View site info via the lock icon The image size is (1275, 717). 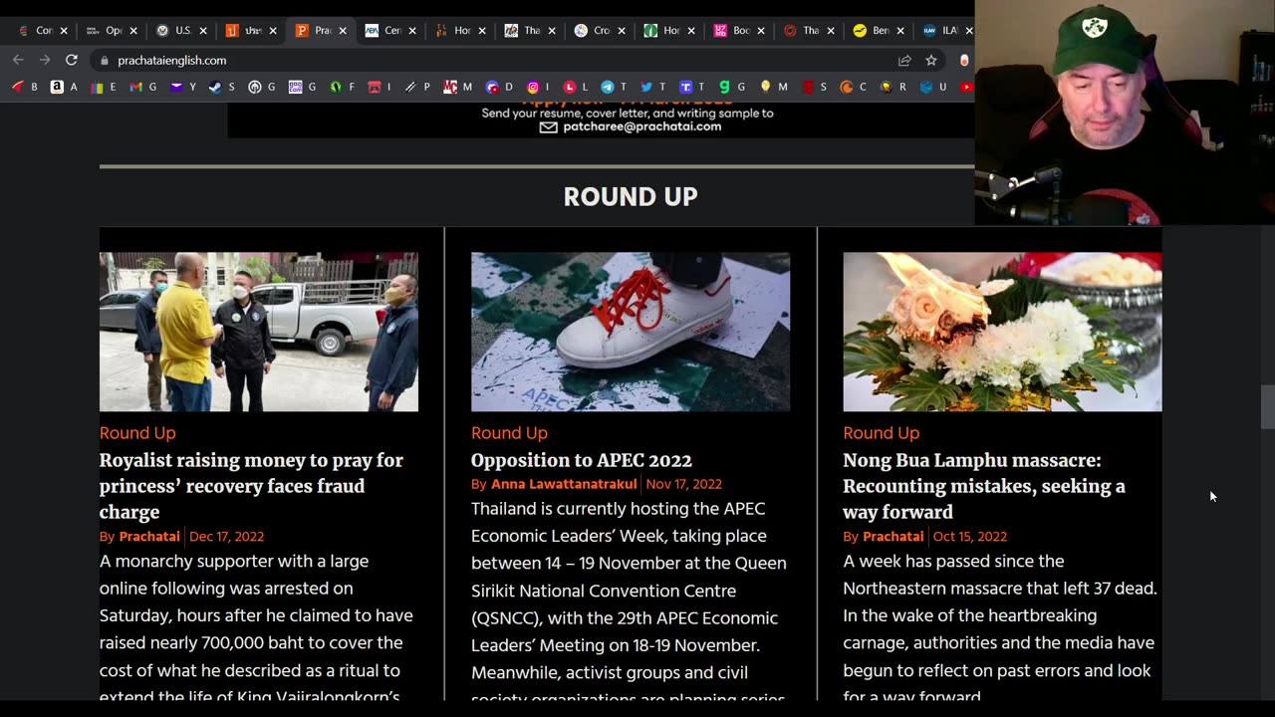point(104,60)
